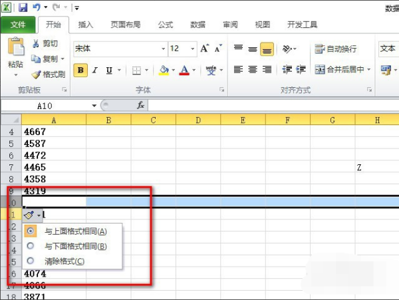The image size is (399, 300).
Task: Expand the font color dropdown arrow
Action: pyautogui.click(x=194, y=70)
